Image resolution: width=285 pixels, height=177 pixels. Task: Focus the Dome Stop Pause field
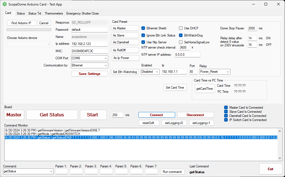[252, 28]
